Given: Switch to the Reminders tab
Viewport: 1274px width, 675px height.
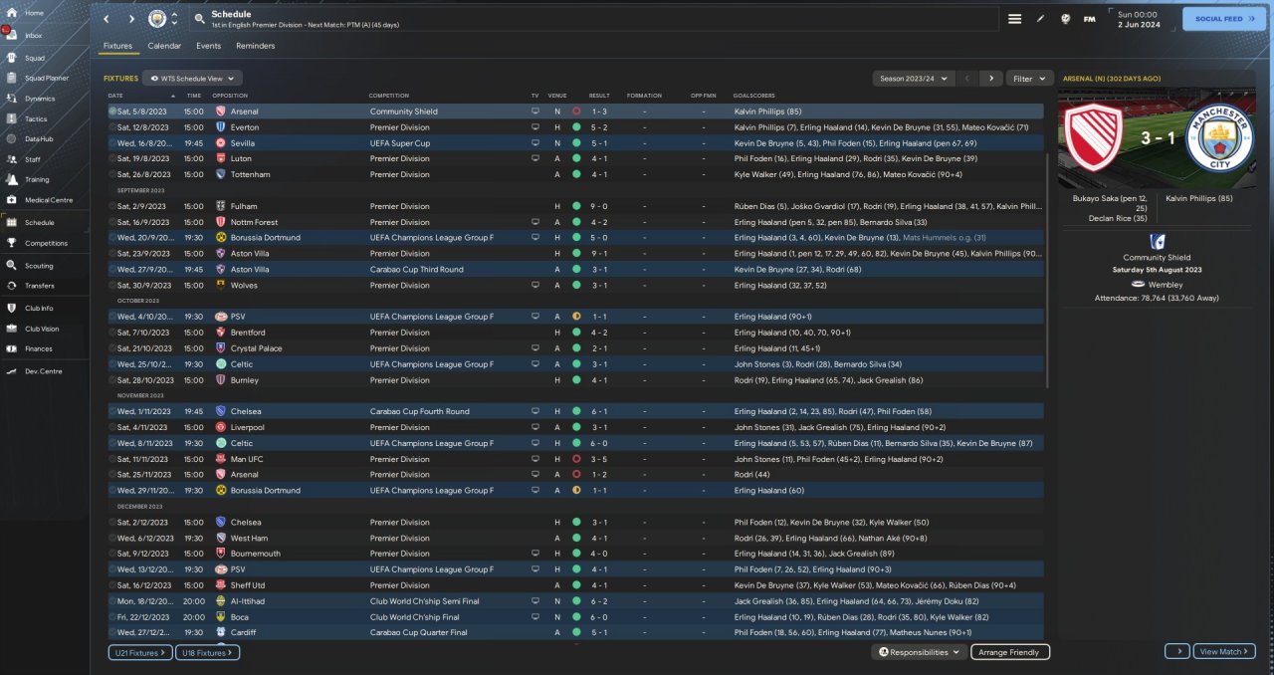Looking at the screenshot, I should pos(255,46).
